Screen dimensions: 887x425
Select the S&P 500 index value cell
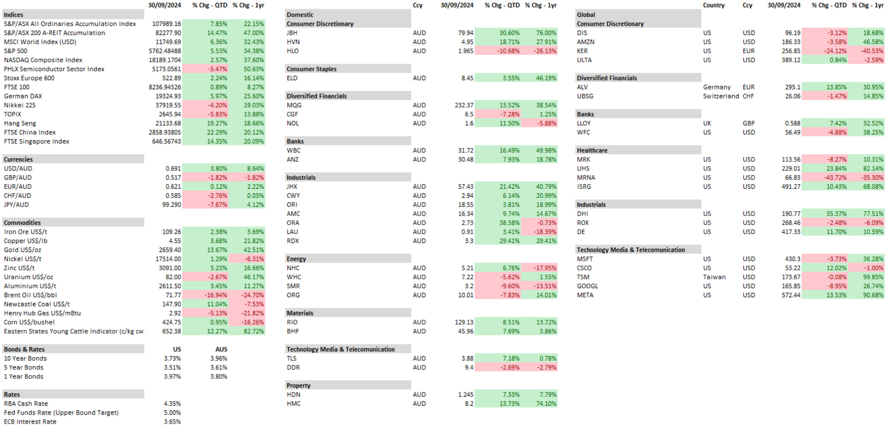pos(164,51)
